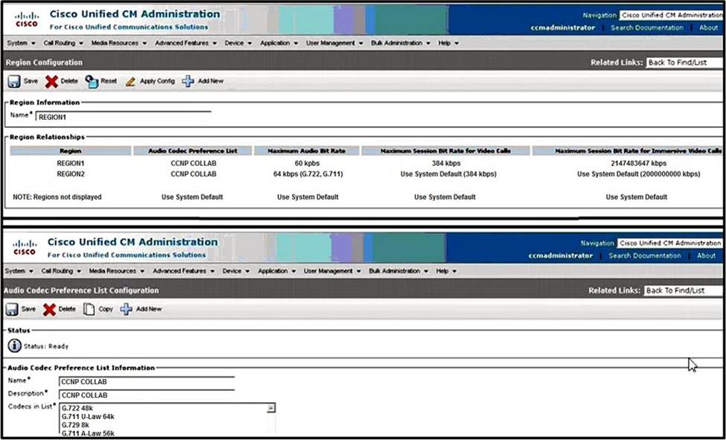Select G.722 48k in Codecs list
726x440 pixels.
78,409
